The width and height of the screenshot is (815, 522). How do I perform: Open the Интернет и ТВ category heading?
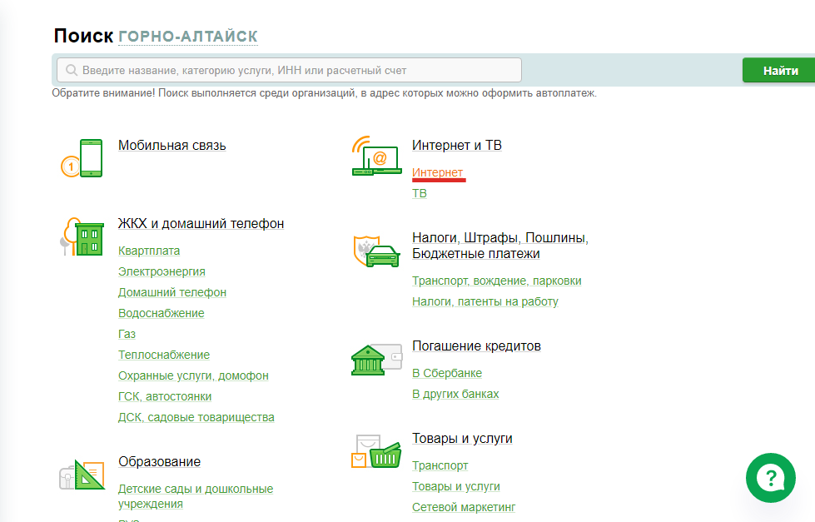pos(457,146)
